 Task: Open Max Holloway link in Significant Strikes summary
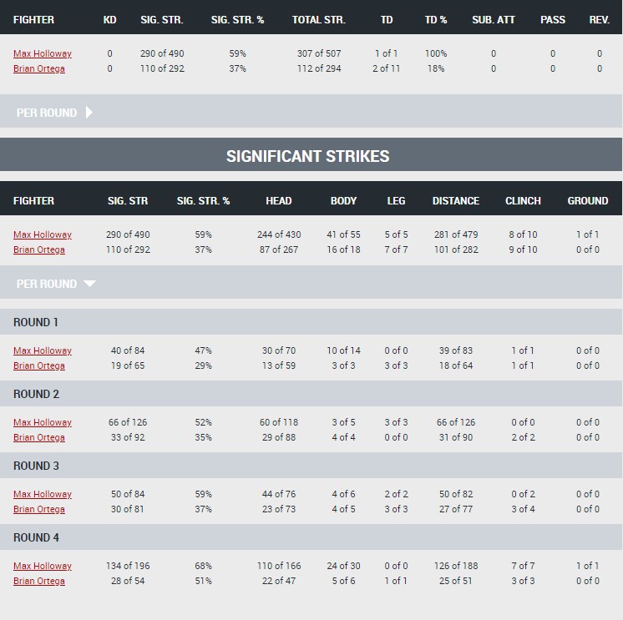tap(43, 234)
